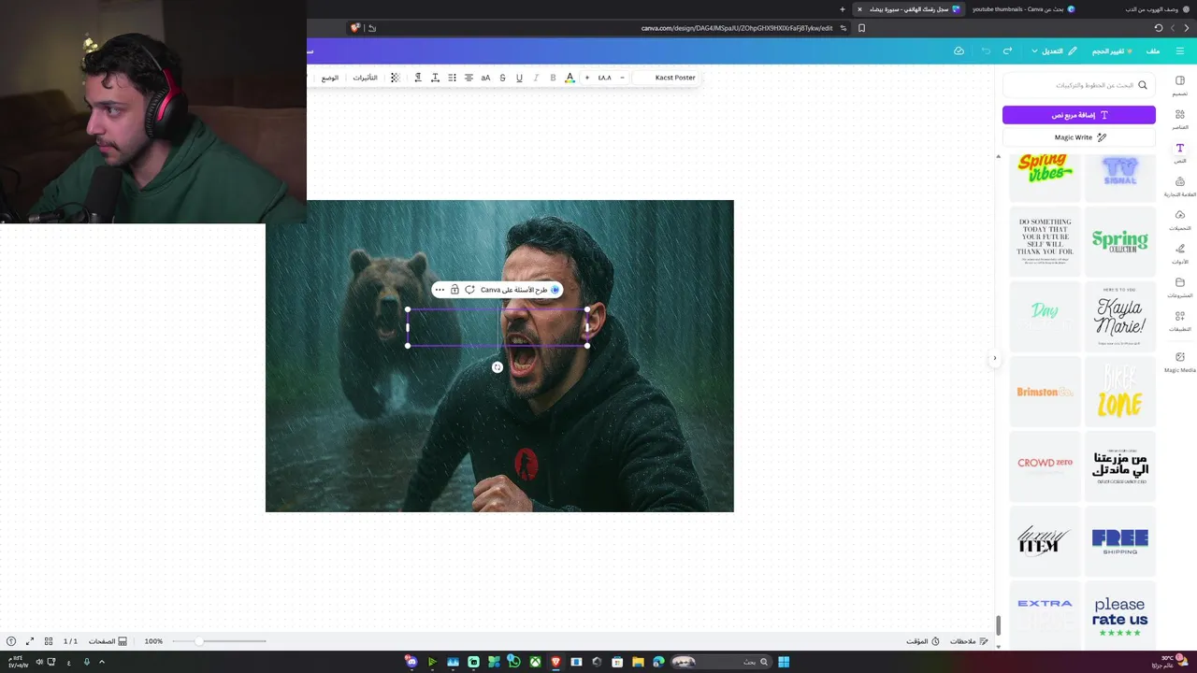Open the Position (الوضع) option
1197x673 pixels.
pyautogui.click(x=330, y=78)
